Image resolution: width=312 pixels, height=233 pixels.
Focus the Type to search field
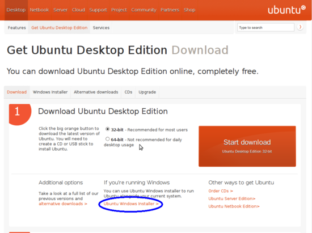[265, 27]
